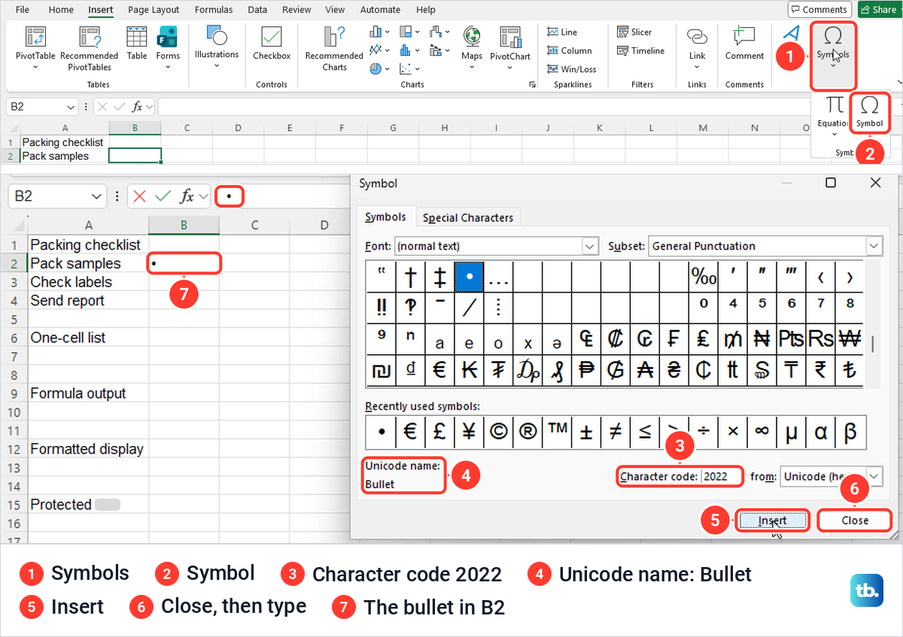The width and height of the screenshot is (903, 637).
Task: Click the symbol grid vertical scrollbar
Action: coord(873,344)
